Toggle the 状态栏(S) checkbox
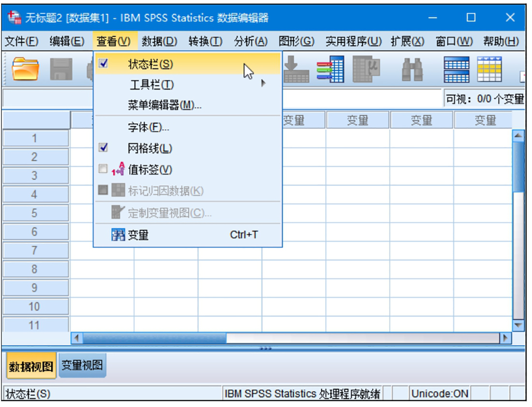Viewport: 532px width, 407px height. 103,63
